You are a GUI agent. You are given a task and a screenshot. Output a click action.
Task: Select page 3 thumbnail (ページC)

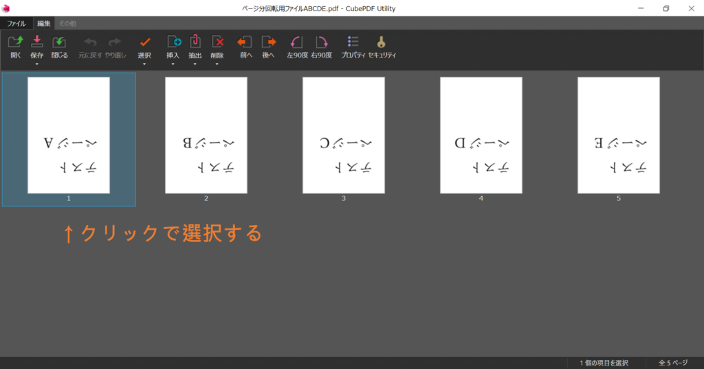click(x=344, y=135)
